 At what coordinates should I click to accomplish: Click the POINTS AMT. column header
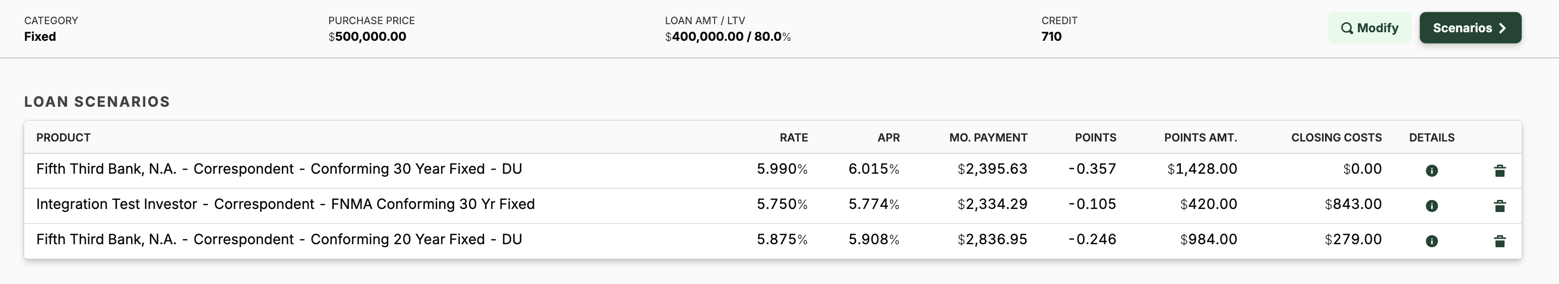coord(1200,138)
